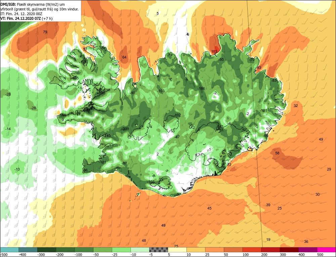This screenshot has width=336, height=257.
Task: Click the checkered gray legend swatch
Action: coord(159,250)
